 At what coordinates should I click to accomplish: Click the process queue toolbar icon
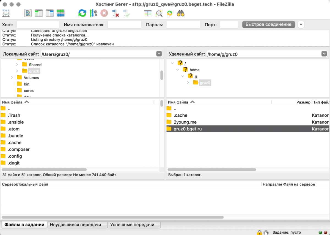point(93,13)
